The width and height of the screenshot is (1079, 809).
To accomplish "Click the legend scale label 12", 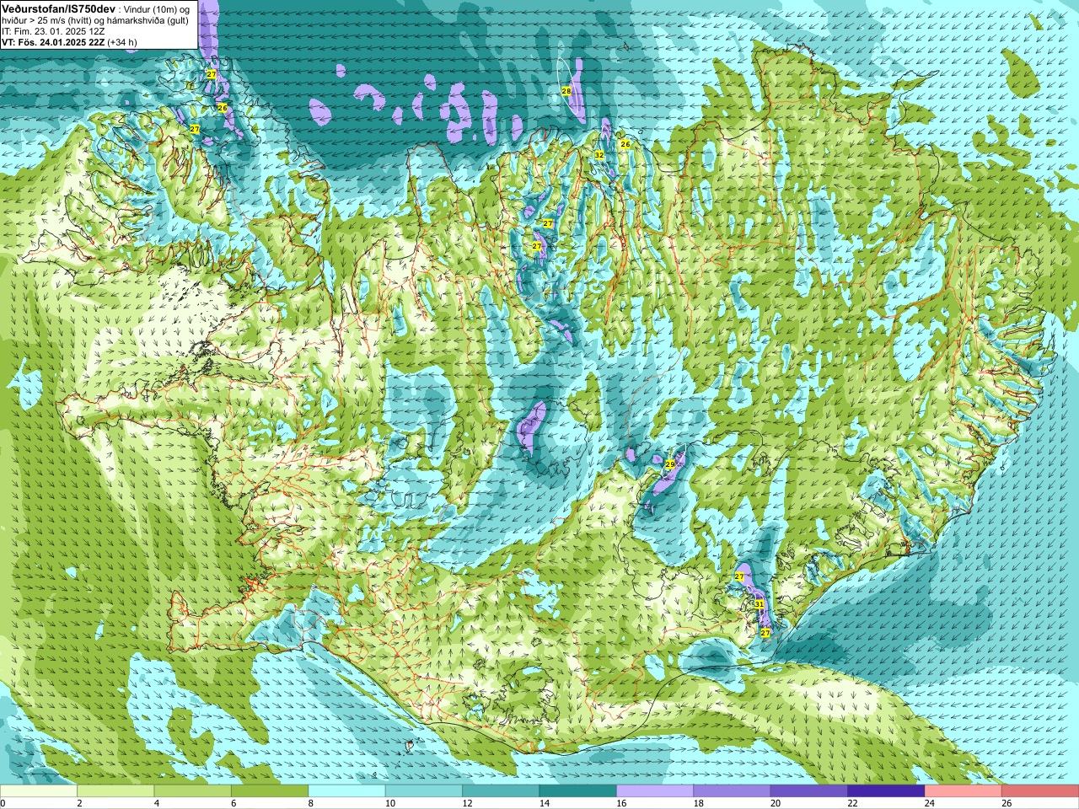I will pos(467,804).
